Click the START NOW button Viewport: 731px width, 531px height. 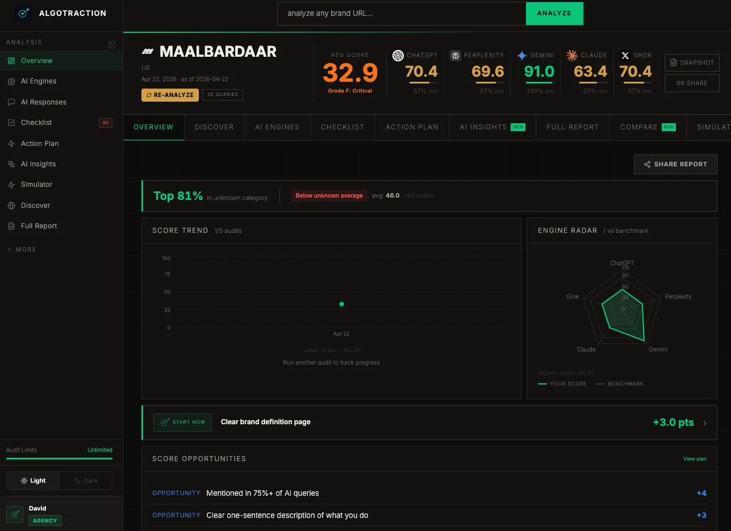[x=182, y=422]
